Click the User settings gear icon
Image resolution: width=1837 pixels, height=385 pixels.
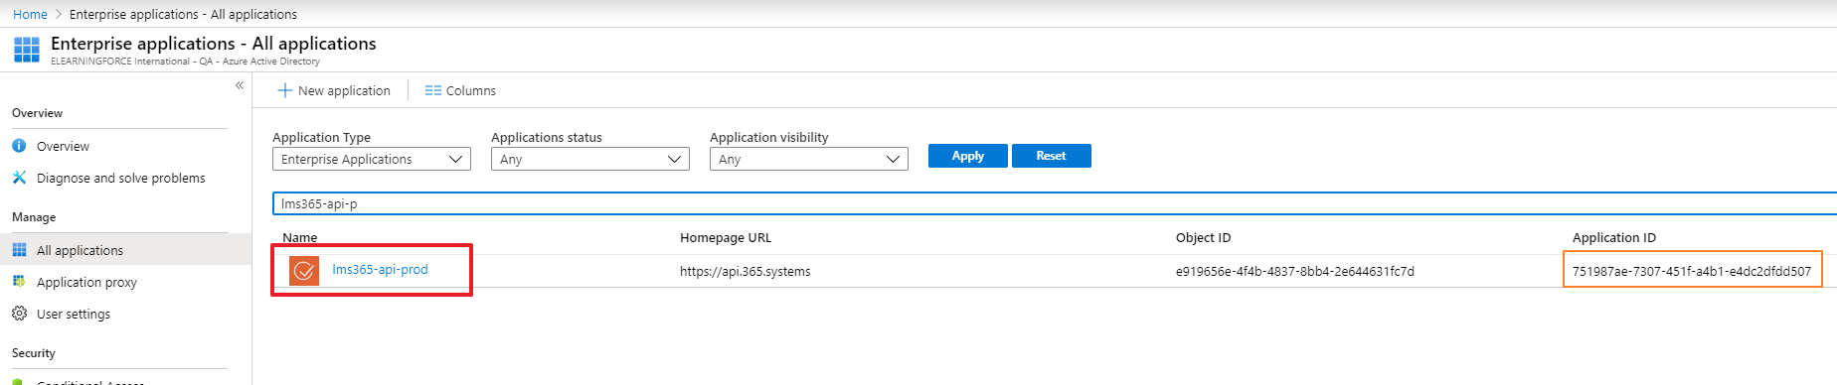pos(19,314)
